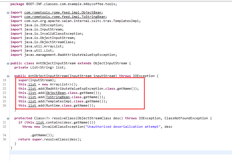Open the com.rometools.rome.feed.impl.ObjectBean import link

pyautogui.click(x=63, y=13)
